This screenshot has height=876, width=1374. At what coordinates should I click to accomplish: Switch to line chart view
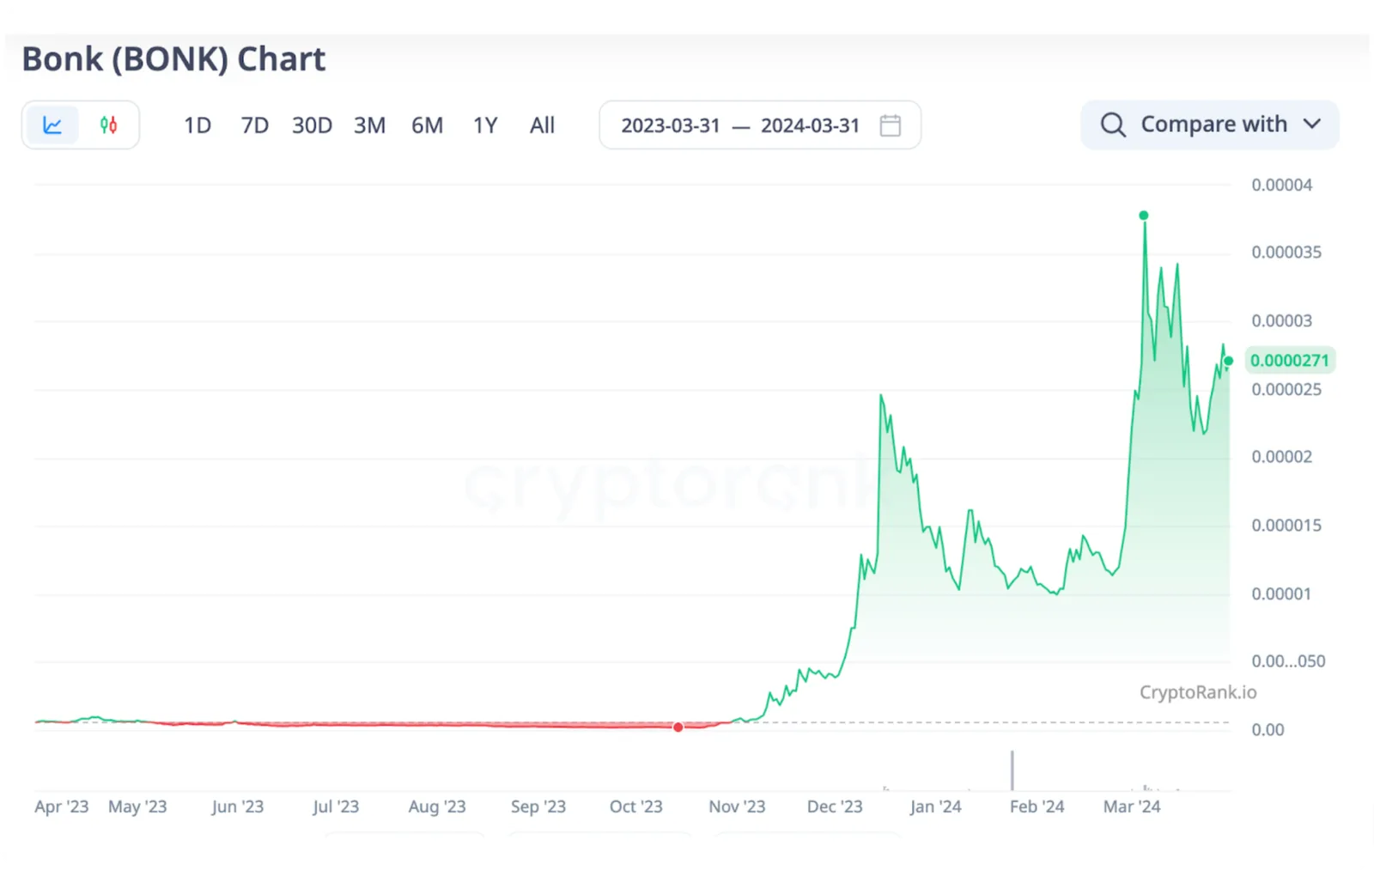[52, 125]
